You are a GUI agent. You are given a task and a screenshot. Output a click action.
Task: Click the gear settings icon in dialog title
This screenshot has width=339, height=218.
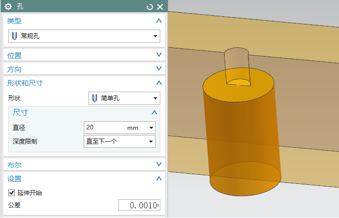(x=8, y=7)
